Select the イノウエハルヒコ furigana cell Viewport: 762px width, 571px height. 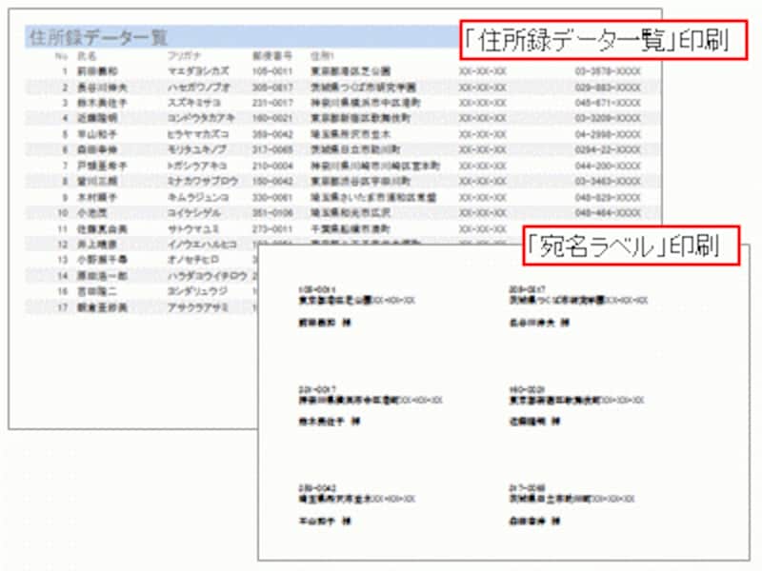202,245
